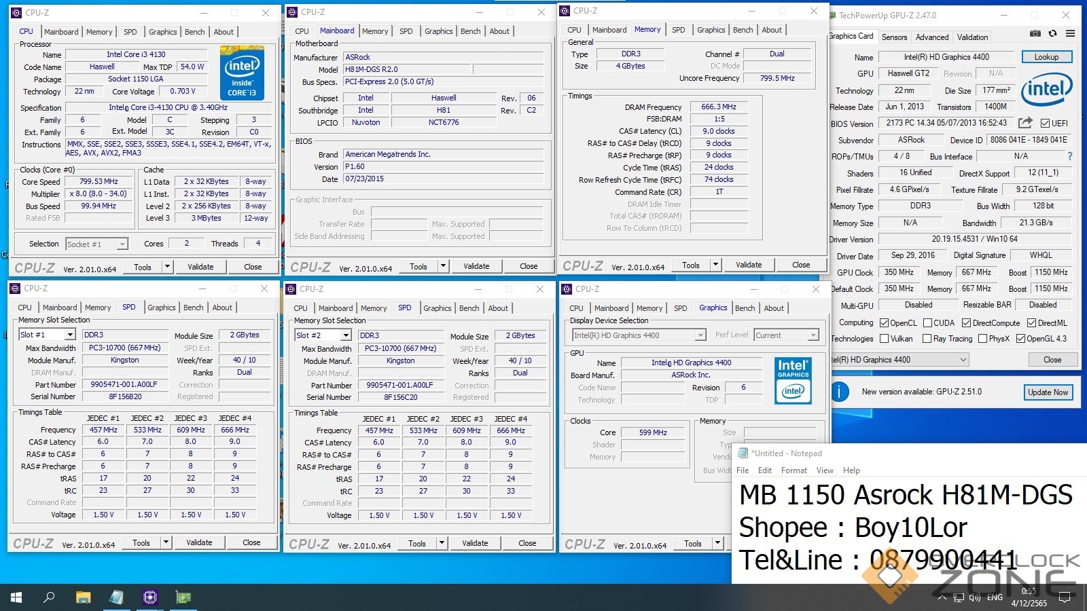1087x611 pixels.
Task: Toggle the CUDA checkbox
Action: (x=927, y=323)
